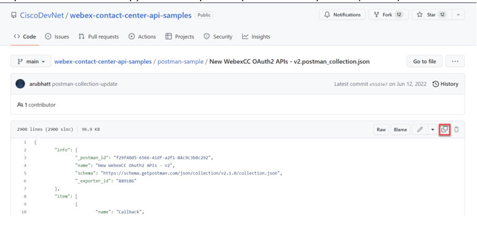Viewport: 477px width, 236px height.
Task: Fork the repository
Action: (x=388, y=15)
